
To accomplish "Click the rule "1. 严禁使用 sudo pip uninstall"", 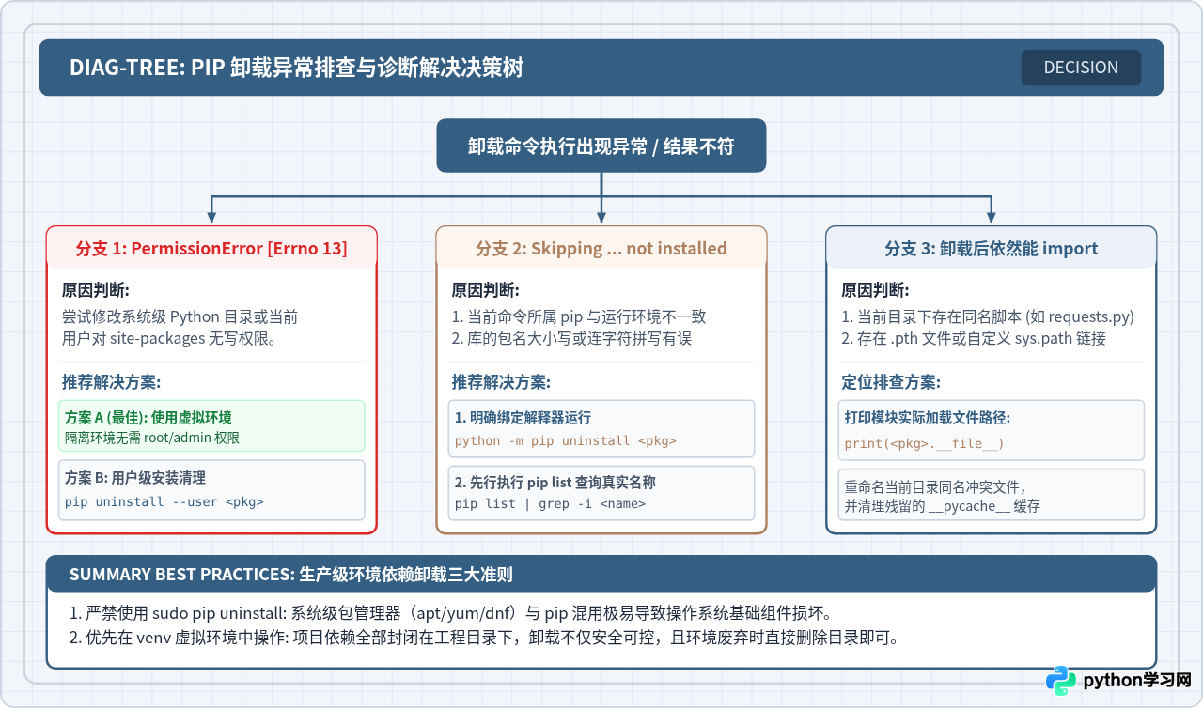I will (178, 614).
